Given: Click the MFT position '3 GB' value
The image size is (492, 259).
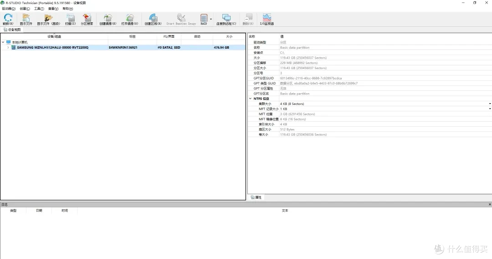Looking at the screenshot, I should tap(297, 114).
